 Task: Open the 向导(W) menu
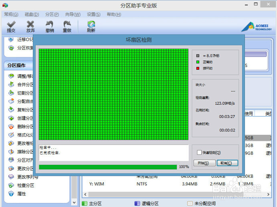tap(73, 14)
